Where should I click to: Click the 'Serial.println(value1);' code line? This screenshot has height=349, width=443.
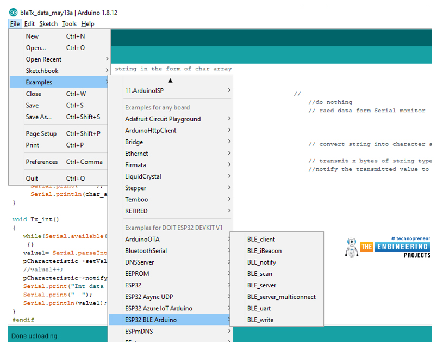click(65, 303)
